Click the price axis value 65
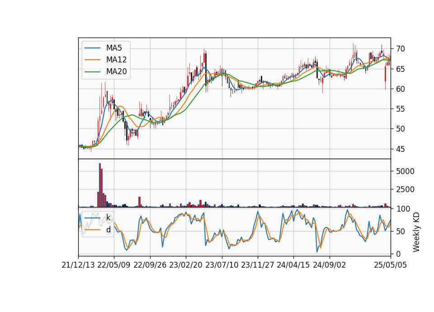Viewport: 434px width, 312px height. (x=400, y=69)
